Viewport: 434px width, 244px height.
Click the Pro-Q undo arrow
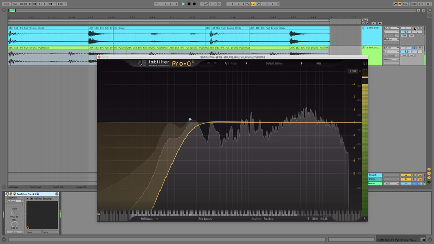[x=209, y=63]
